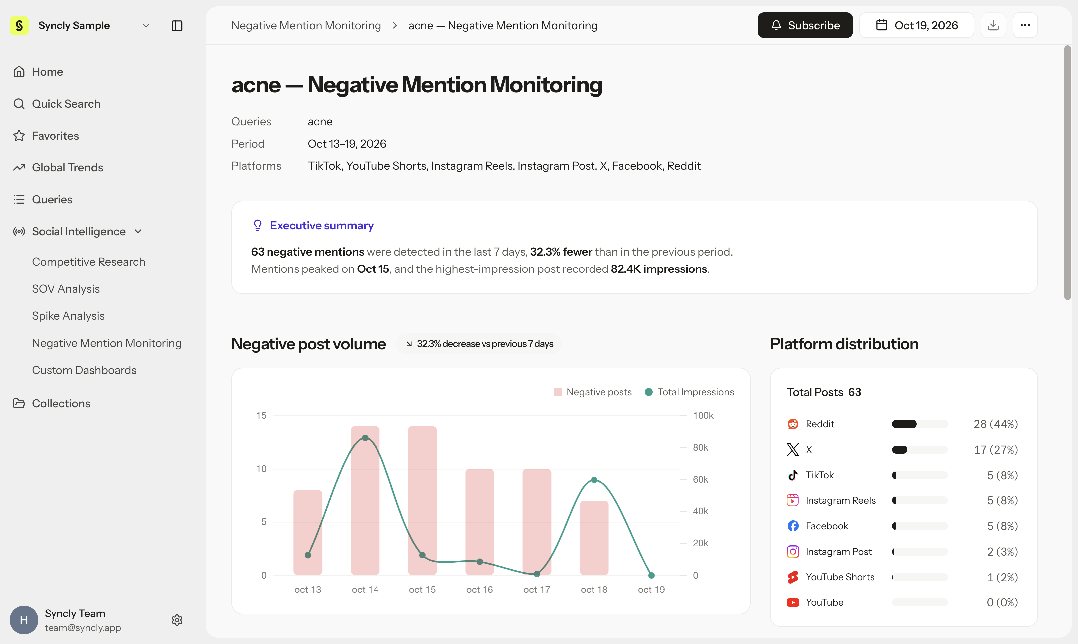Image resolution: width=1078 pixels, height=644 pixels.
Task: Click the oct 18 impressions data point
Action: click(594, 480)
